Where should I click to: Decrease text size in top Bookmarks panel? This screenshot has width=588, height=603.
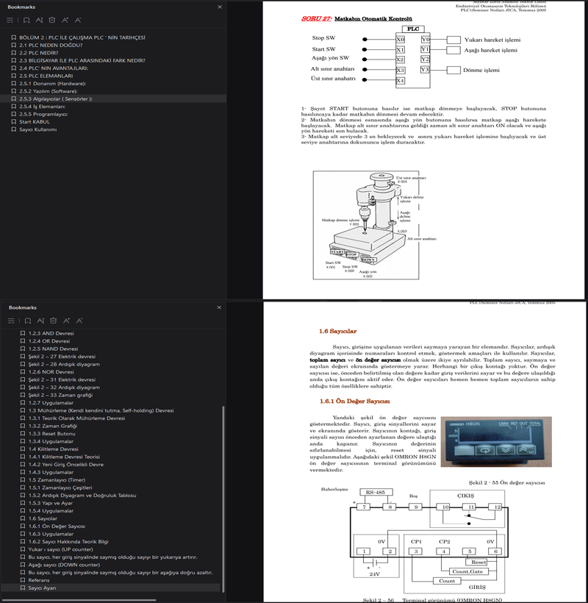(79, 21)
